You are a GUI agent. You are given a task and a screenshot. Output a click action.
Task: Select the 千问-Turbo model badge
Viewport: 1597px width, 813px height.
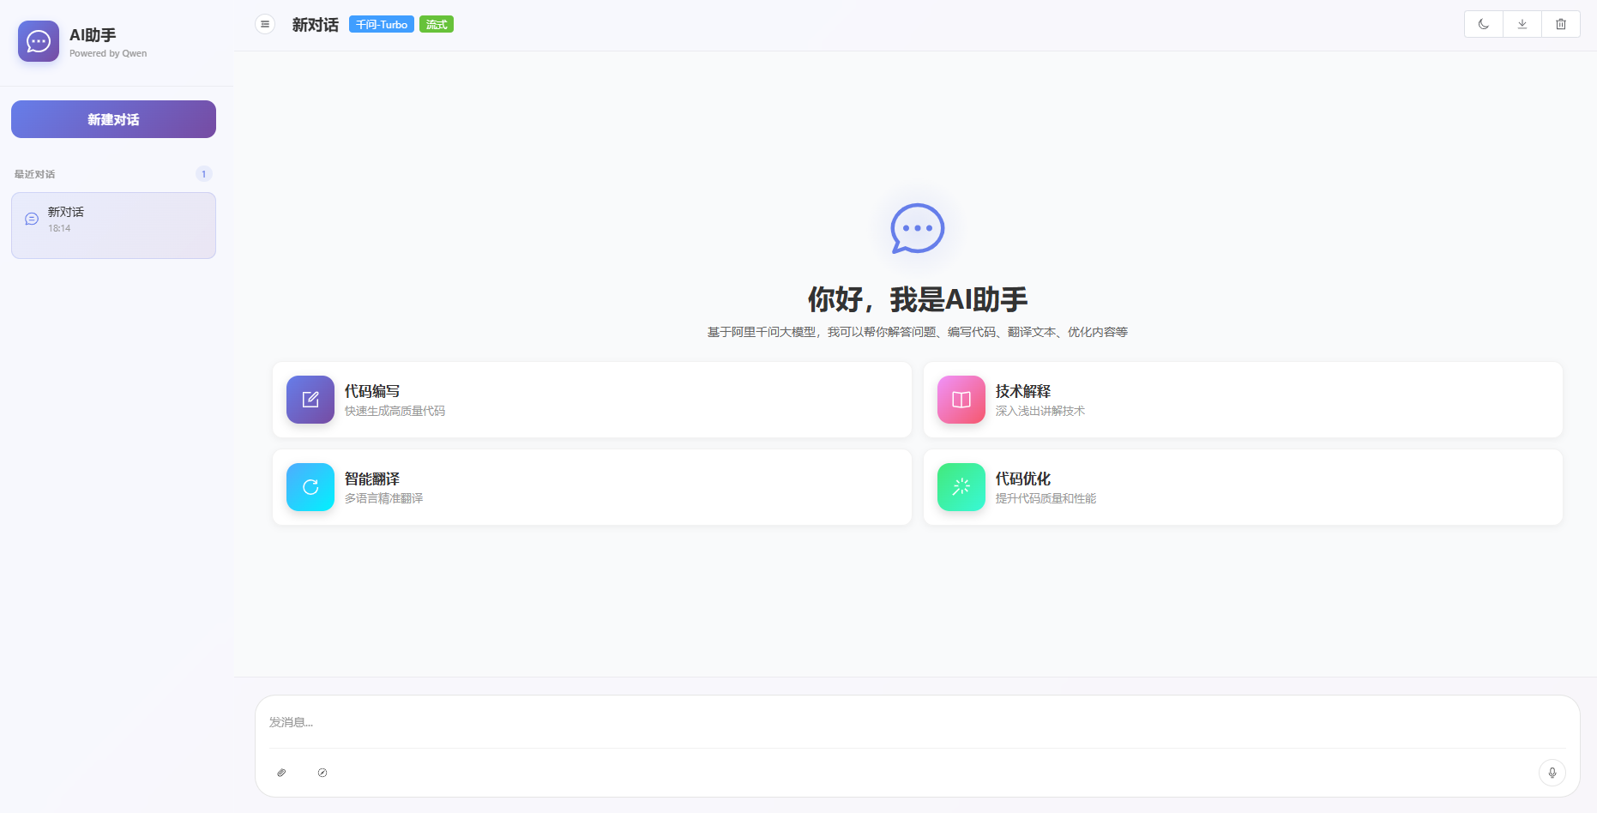[381, 24]
